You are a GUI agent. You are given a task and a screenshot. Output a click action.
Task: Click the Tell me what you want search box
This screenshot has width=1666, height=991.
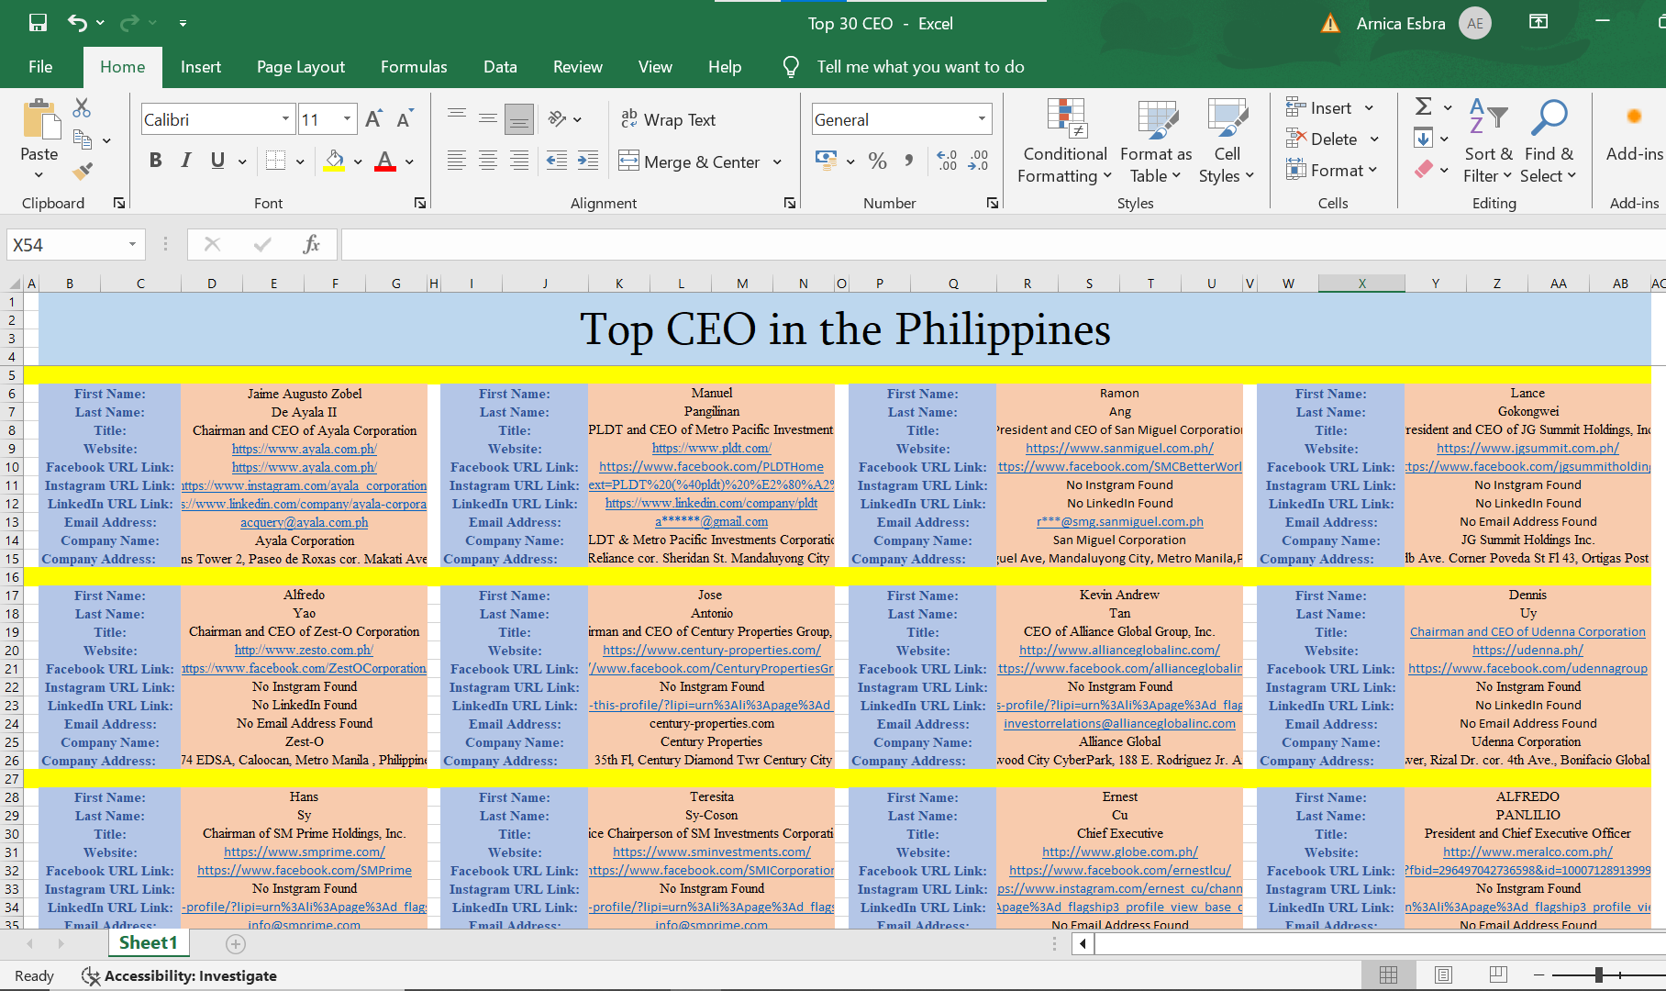[920, 67]
